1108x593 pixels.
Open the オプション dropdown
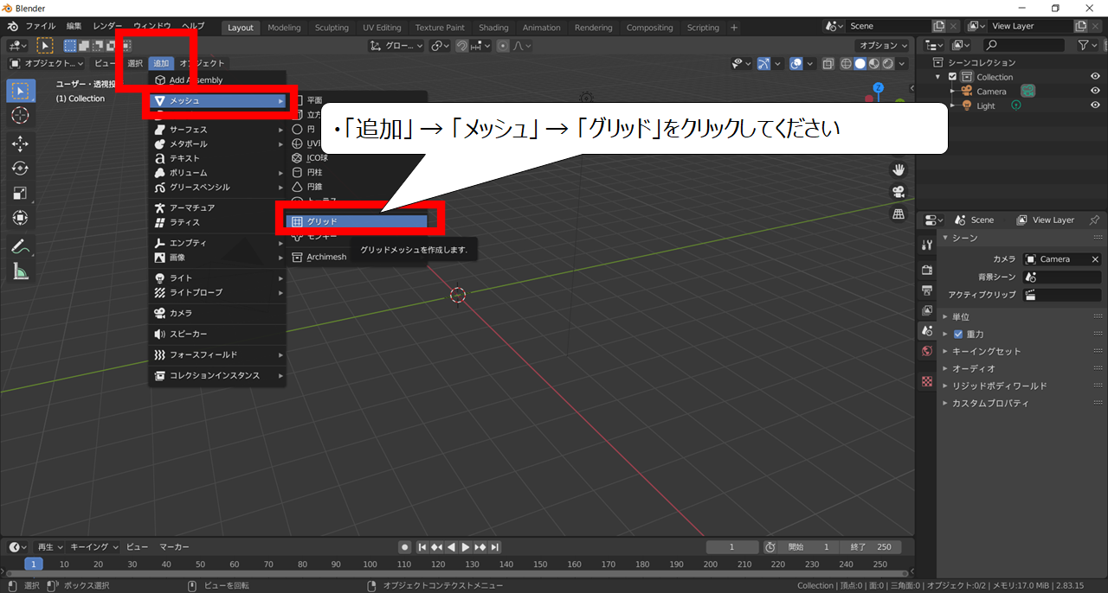point(881,46)
